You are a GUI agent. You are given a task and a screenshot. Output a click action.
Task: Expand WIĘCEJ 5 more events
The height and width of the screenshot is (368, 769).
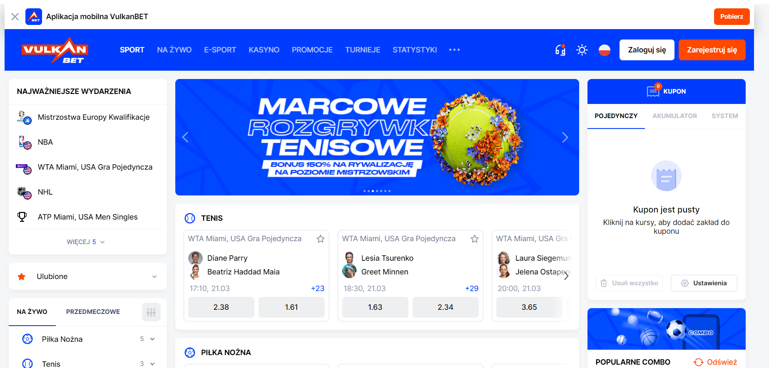(x=86, y=242)
